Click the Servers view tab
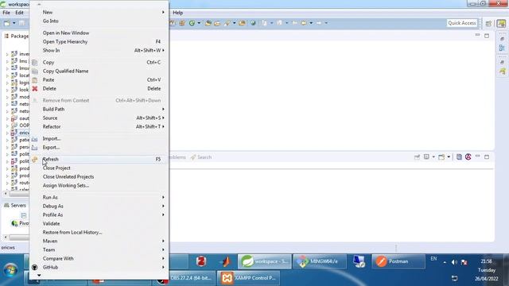 tap(15, 205)
